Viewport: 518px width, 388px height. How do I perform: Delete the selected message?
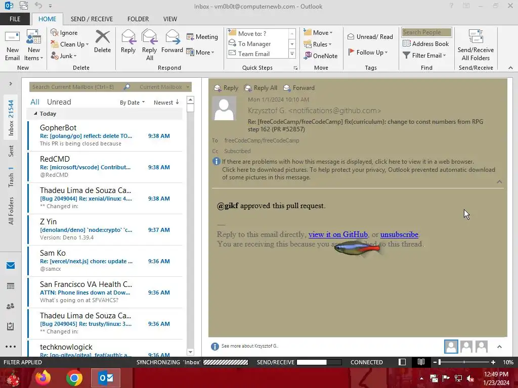tap(102, 41)
